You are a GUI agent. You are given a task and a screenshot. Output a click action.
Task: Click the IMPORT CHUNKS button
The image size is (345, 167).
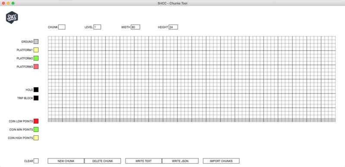tap(221, 161)
